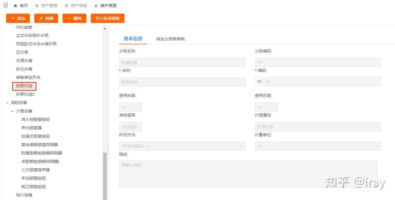
Task: Select 拉绳式报警按钮 tree node
Action: click(36, 136)
